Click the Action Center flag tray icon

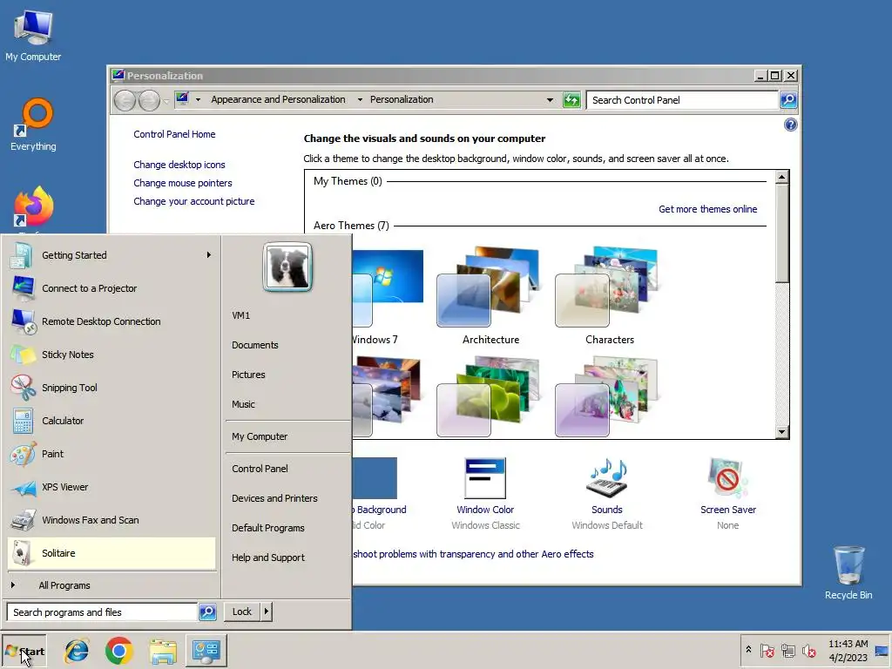tap(767, 651)
